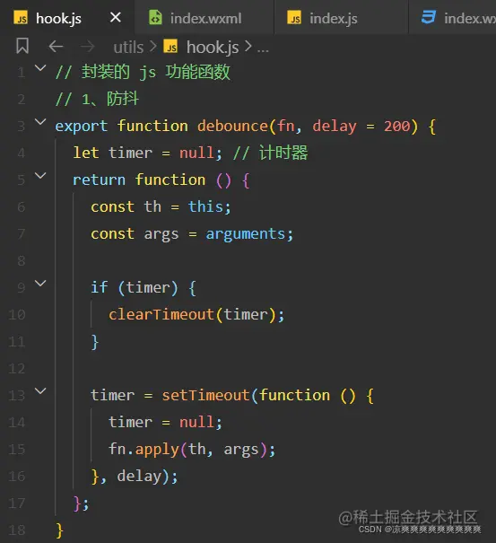Collapse the setTimeout callback at line 13
Viewport: 496px width, 543px height.
(x=40, y=391)
